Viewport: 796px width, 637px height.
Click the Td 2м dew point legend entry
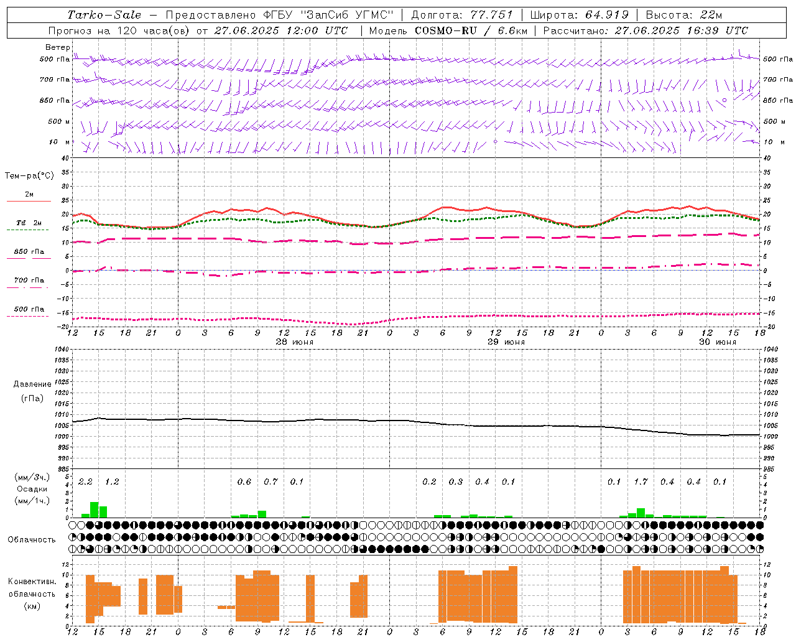coord(29,223)
